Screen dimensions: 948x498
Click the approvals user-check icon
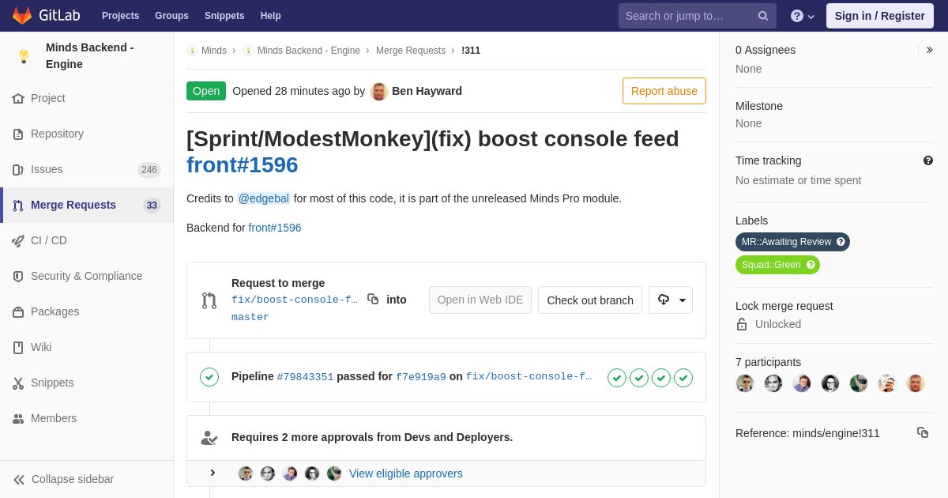209,437
